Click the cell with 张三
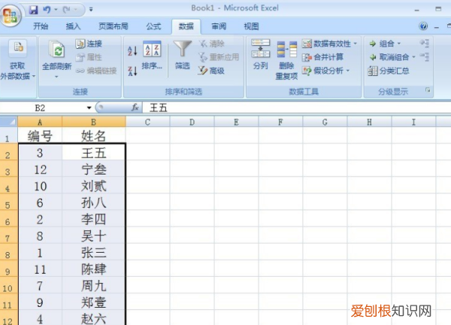This screenshot has width=451, height=325. [94, 253]
